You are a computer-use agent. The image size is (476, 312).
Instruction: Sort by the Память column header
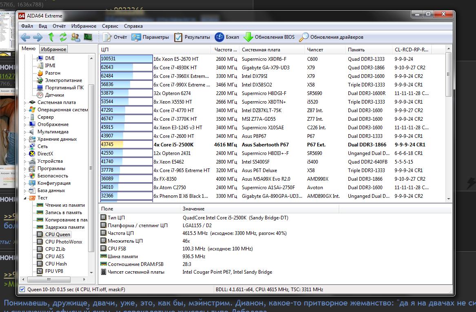368,49
